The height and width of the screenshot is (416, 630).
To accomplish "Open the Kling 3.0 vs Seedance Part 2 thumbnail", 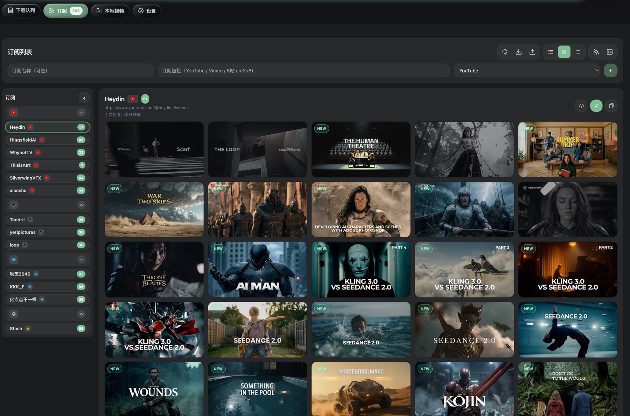I will tap(568, 270).
